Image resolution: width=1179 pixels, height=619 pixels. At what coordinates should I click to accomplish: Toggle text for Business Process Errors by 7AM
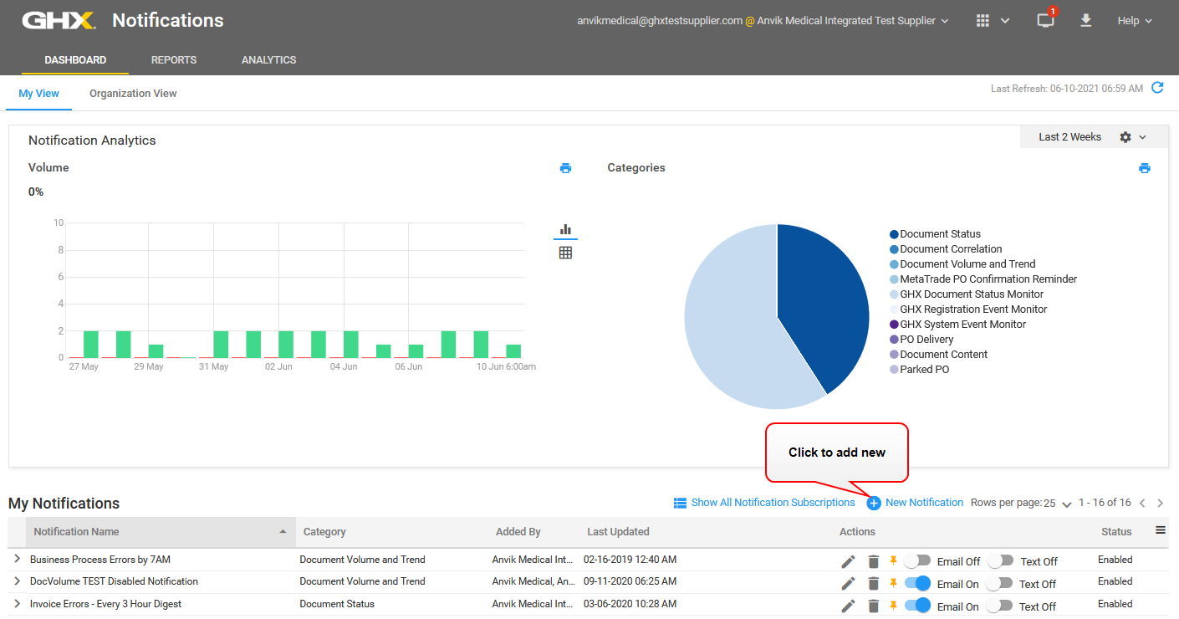click(x=999, y=560)
